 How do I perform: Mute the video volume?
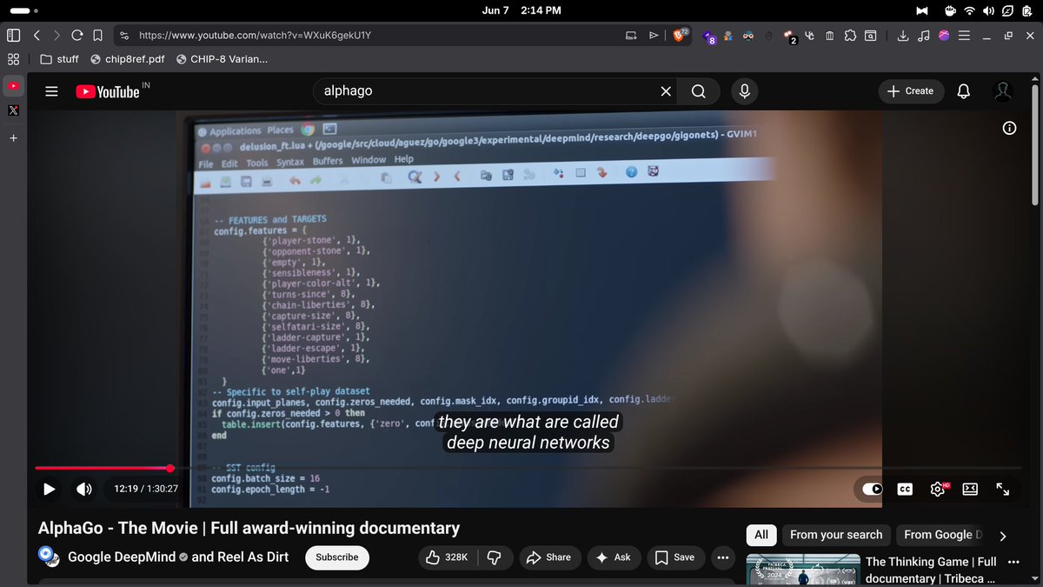click(84, 489)
